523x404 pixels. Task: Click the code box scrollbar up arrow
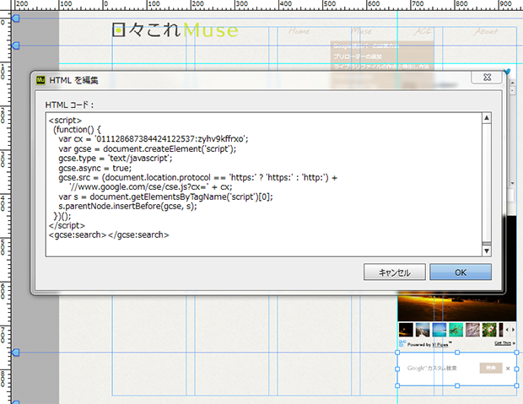tap(487, 118)
